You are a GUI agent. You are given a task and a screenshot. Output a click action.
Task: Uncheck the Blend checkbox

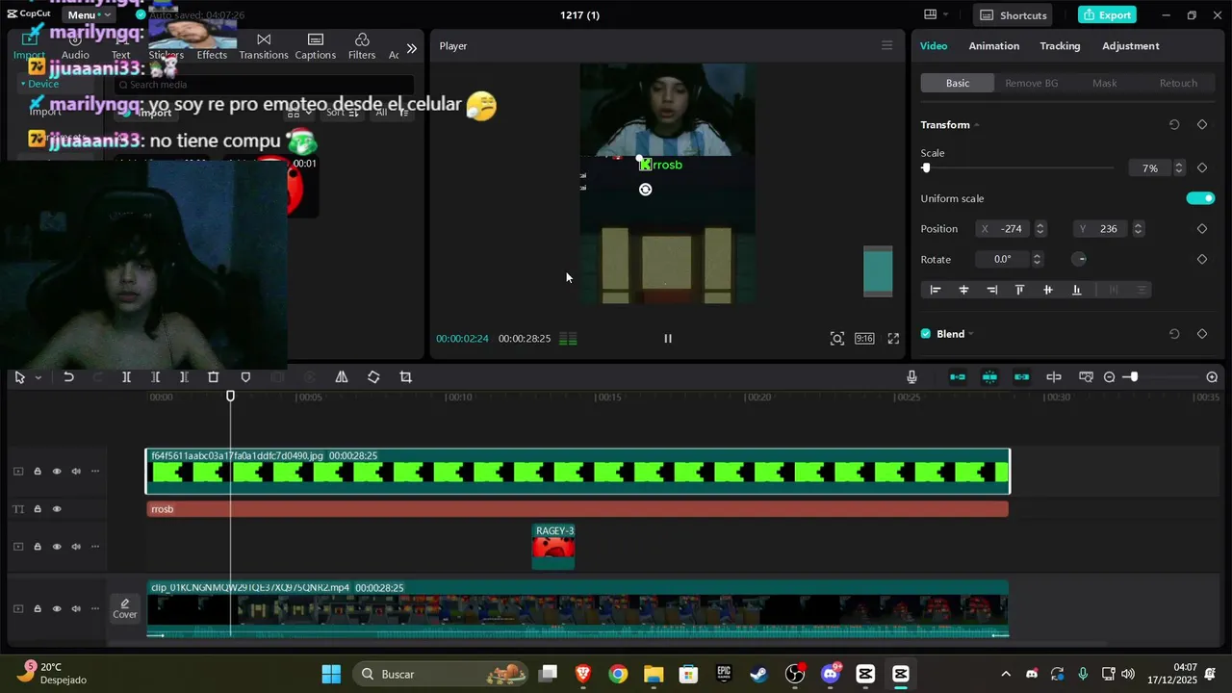(926, 334)
